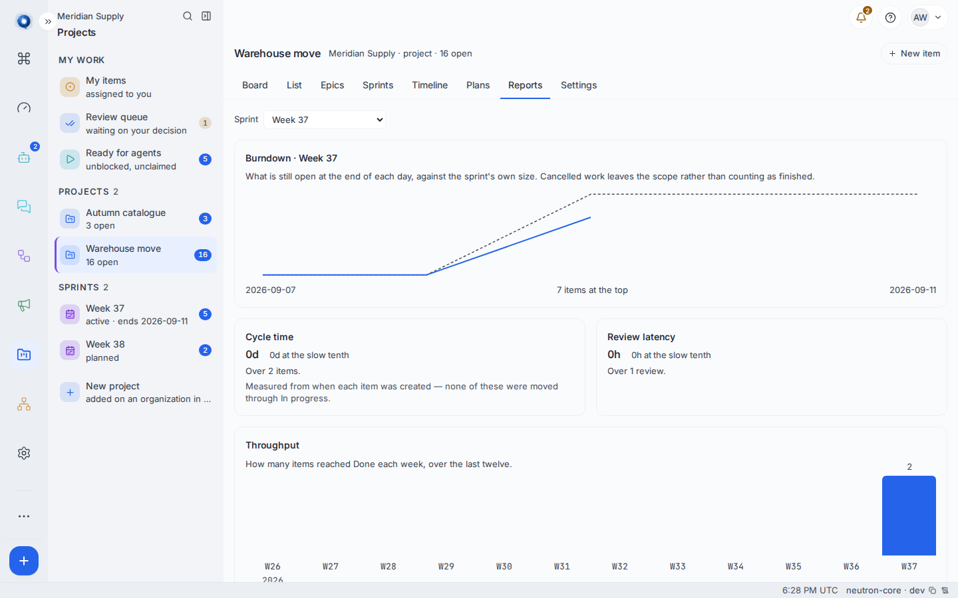The image size is (958, 598).
Task: Switch to the Settings tab
Action: click(579, 85)
